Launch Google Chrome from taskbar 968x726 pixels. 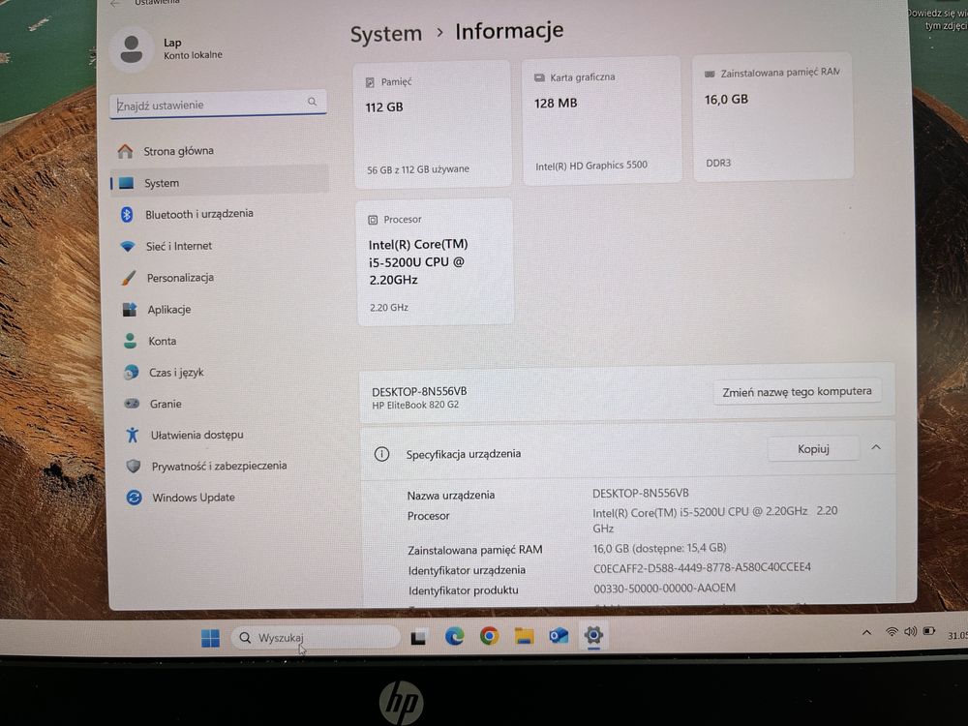click(490, 636)
